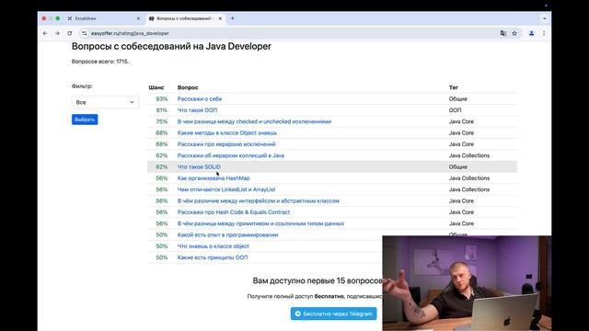The width and height of the screenshot is (589, 331).
Task: Click the ООП tag cell
Action: 455,110
